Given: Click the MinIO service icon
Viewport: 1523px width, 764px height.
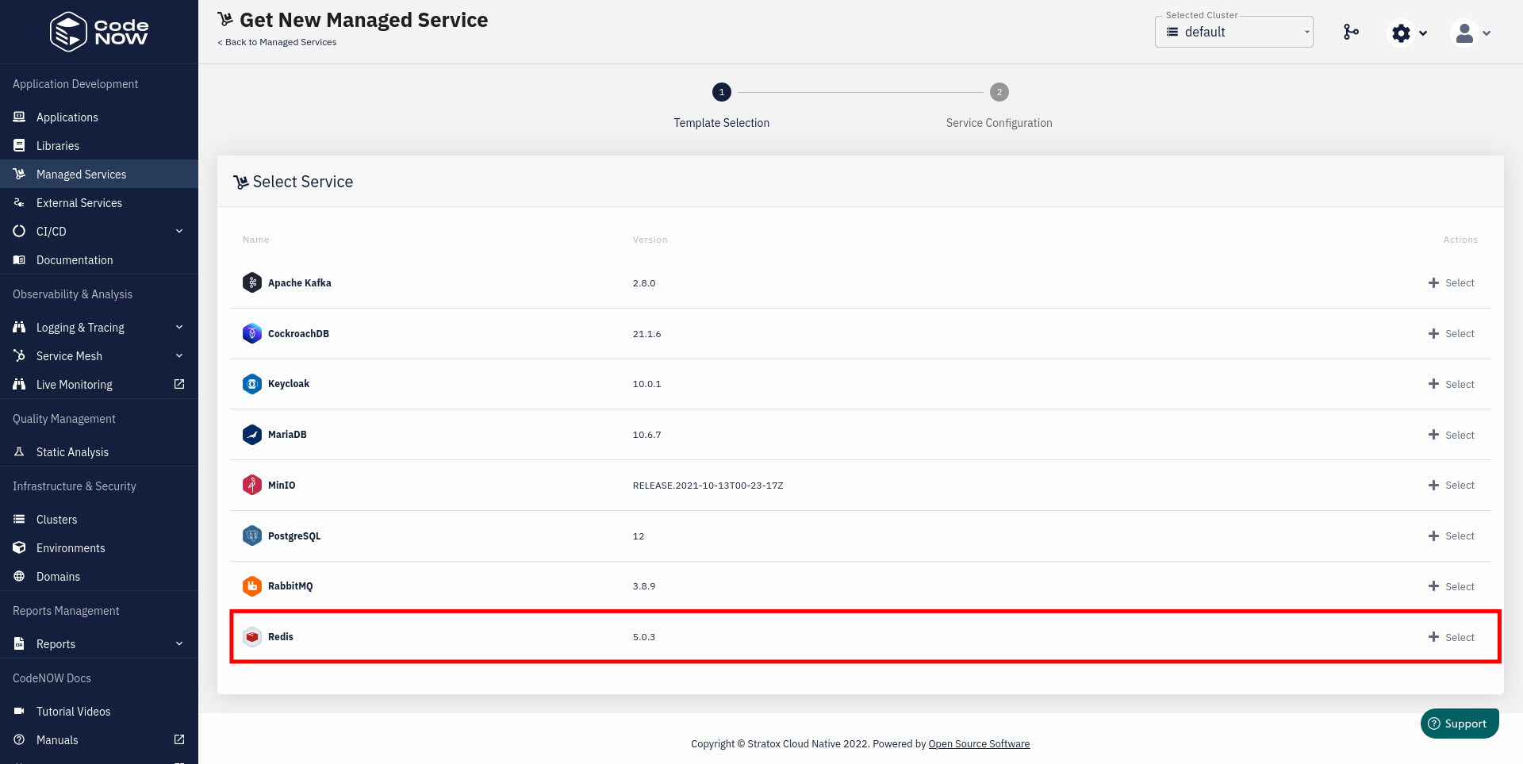Looking at the screenshot, I should click(x=252, y=485).
